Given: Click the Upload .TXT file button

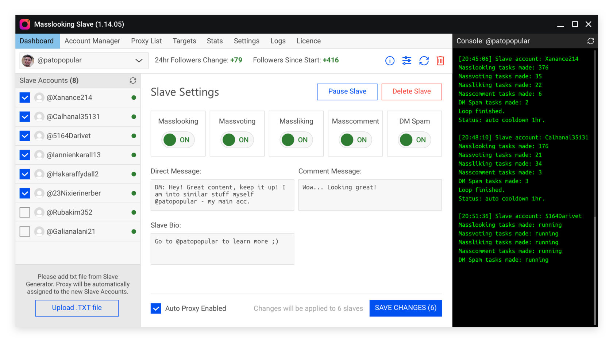Looking at the screenshot, I should click(77, 308).
